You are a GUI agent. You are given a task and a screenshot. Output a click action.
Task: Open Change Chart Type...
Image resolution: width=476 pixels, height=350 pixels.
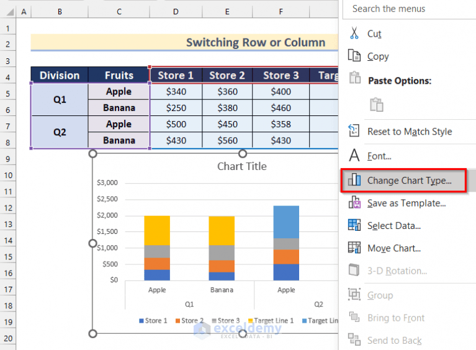pyautogui.click(x=409, y=181)
